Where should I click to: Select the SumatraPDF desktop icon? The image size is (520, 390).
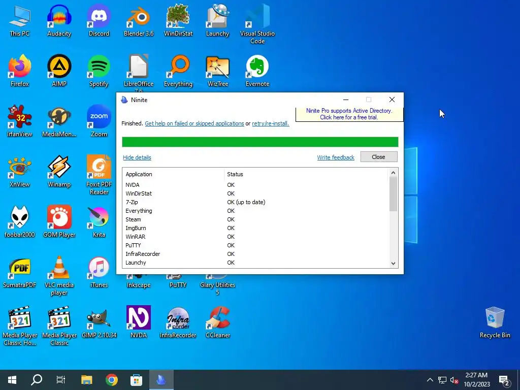click(x=20, y=272)
